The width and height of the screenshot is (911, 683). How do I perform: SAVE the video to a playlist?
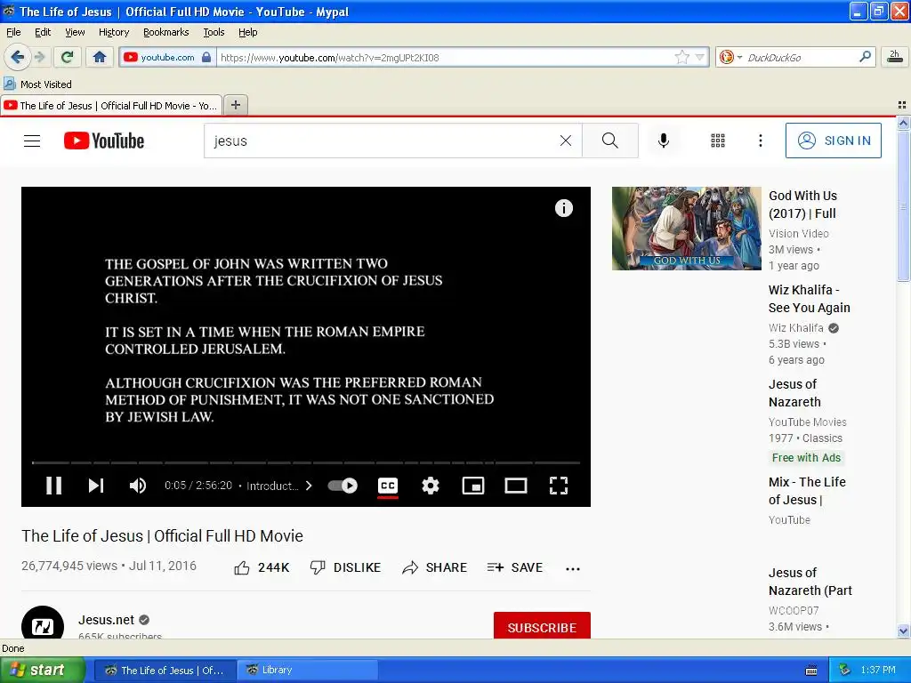coord(515,567)
